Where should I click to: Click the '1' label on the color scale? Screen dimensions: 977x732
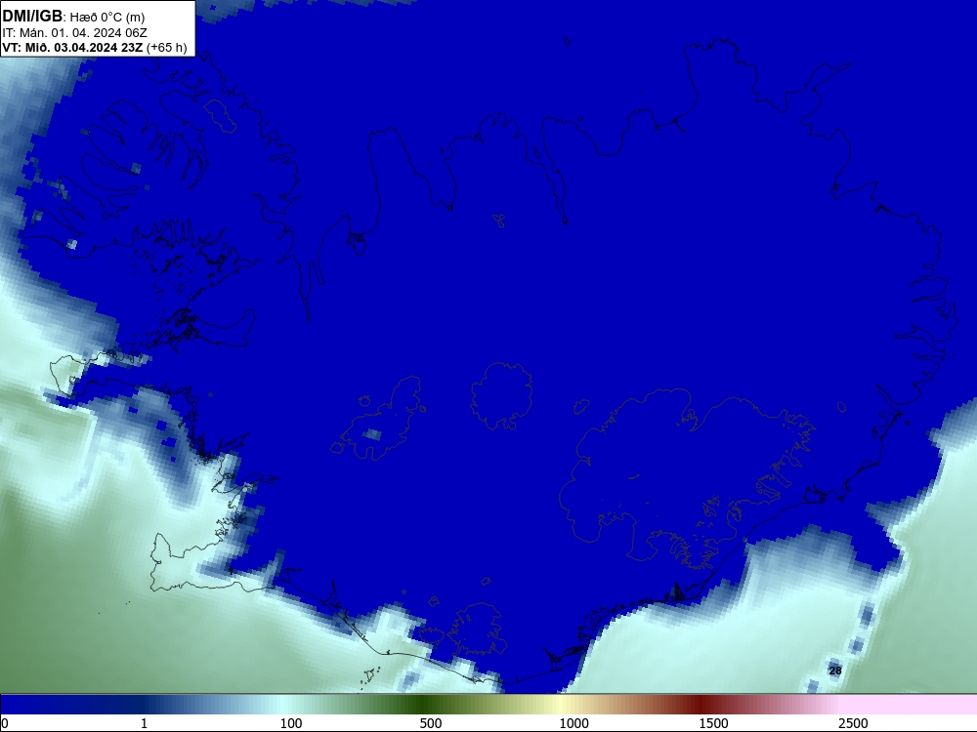click(x=144, y=723)
